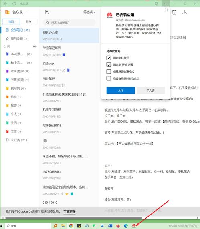Click the star icon on the locked note
Viewport: 200px width, 229px height.
pos(67,194)
